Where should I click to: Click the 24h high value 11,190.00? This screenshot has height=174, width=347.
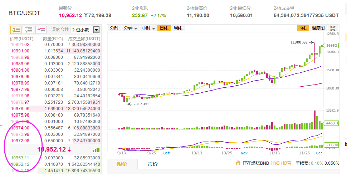pyautogui.click(x=198, y=15)
